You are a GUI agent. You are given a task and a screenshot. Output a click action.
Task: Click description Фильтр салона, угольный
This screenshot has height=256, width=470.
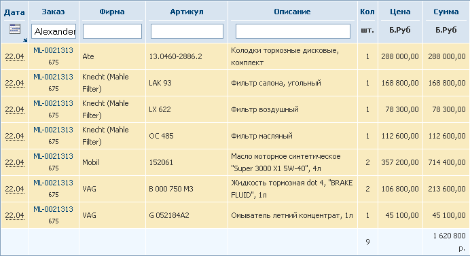pos(276,83)
